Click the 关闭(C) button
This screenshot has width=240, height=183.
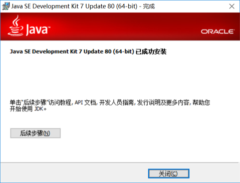coord(168,173)
